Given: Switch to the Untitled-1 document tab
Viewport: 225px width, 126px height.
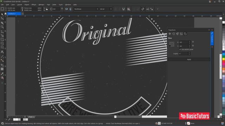Looking at the screenshot, I should pyautogui.click(x=14, y=14).
